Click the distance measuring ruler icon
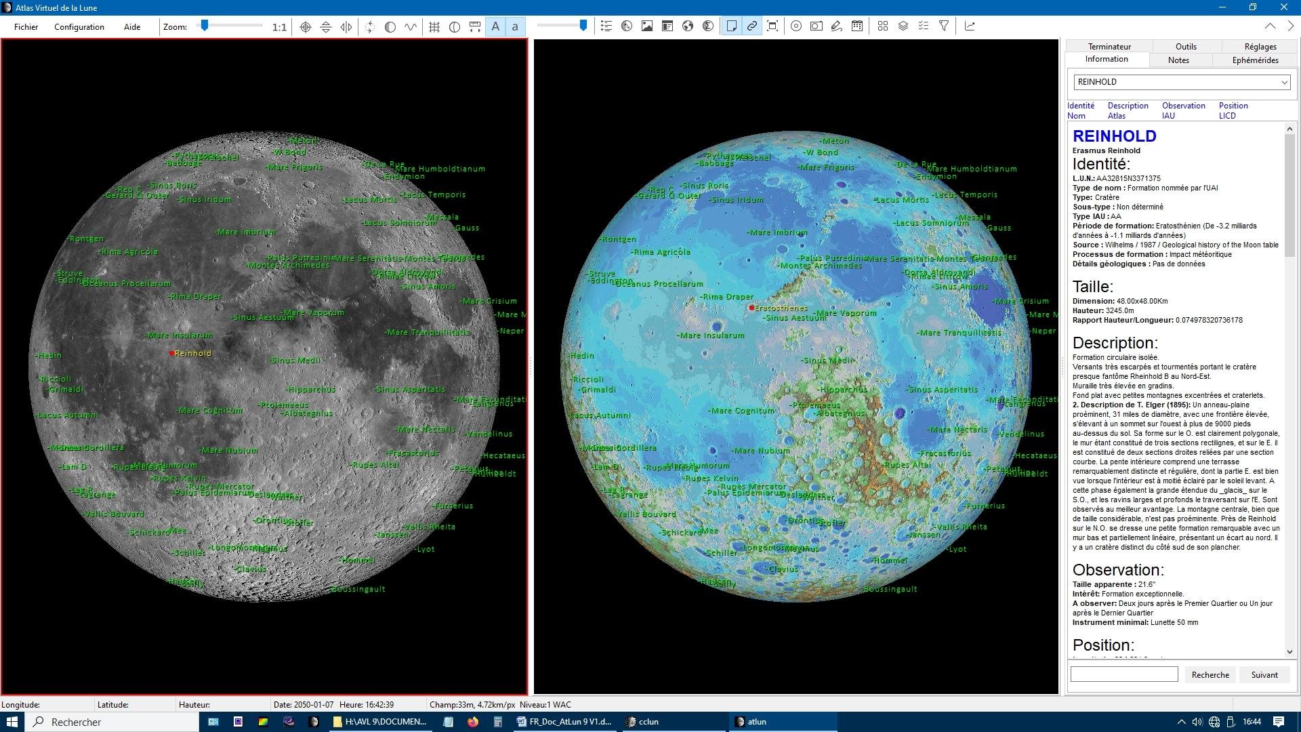This screenshot has height=732, width=1301. (475, 26)
